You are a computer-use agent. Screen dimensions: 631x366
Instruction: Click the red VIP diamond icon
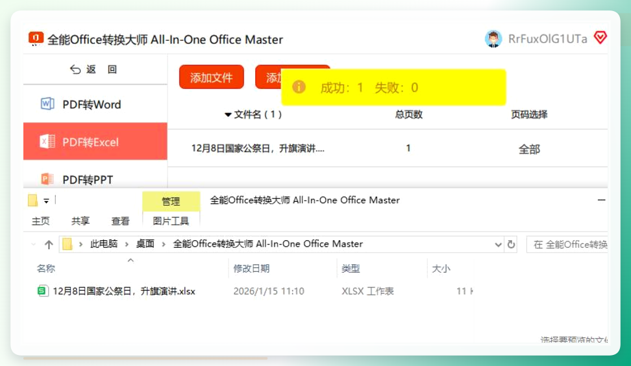pyautogui.click(x=600, y=38)
